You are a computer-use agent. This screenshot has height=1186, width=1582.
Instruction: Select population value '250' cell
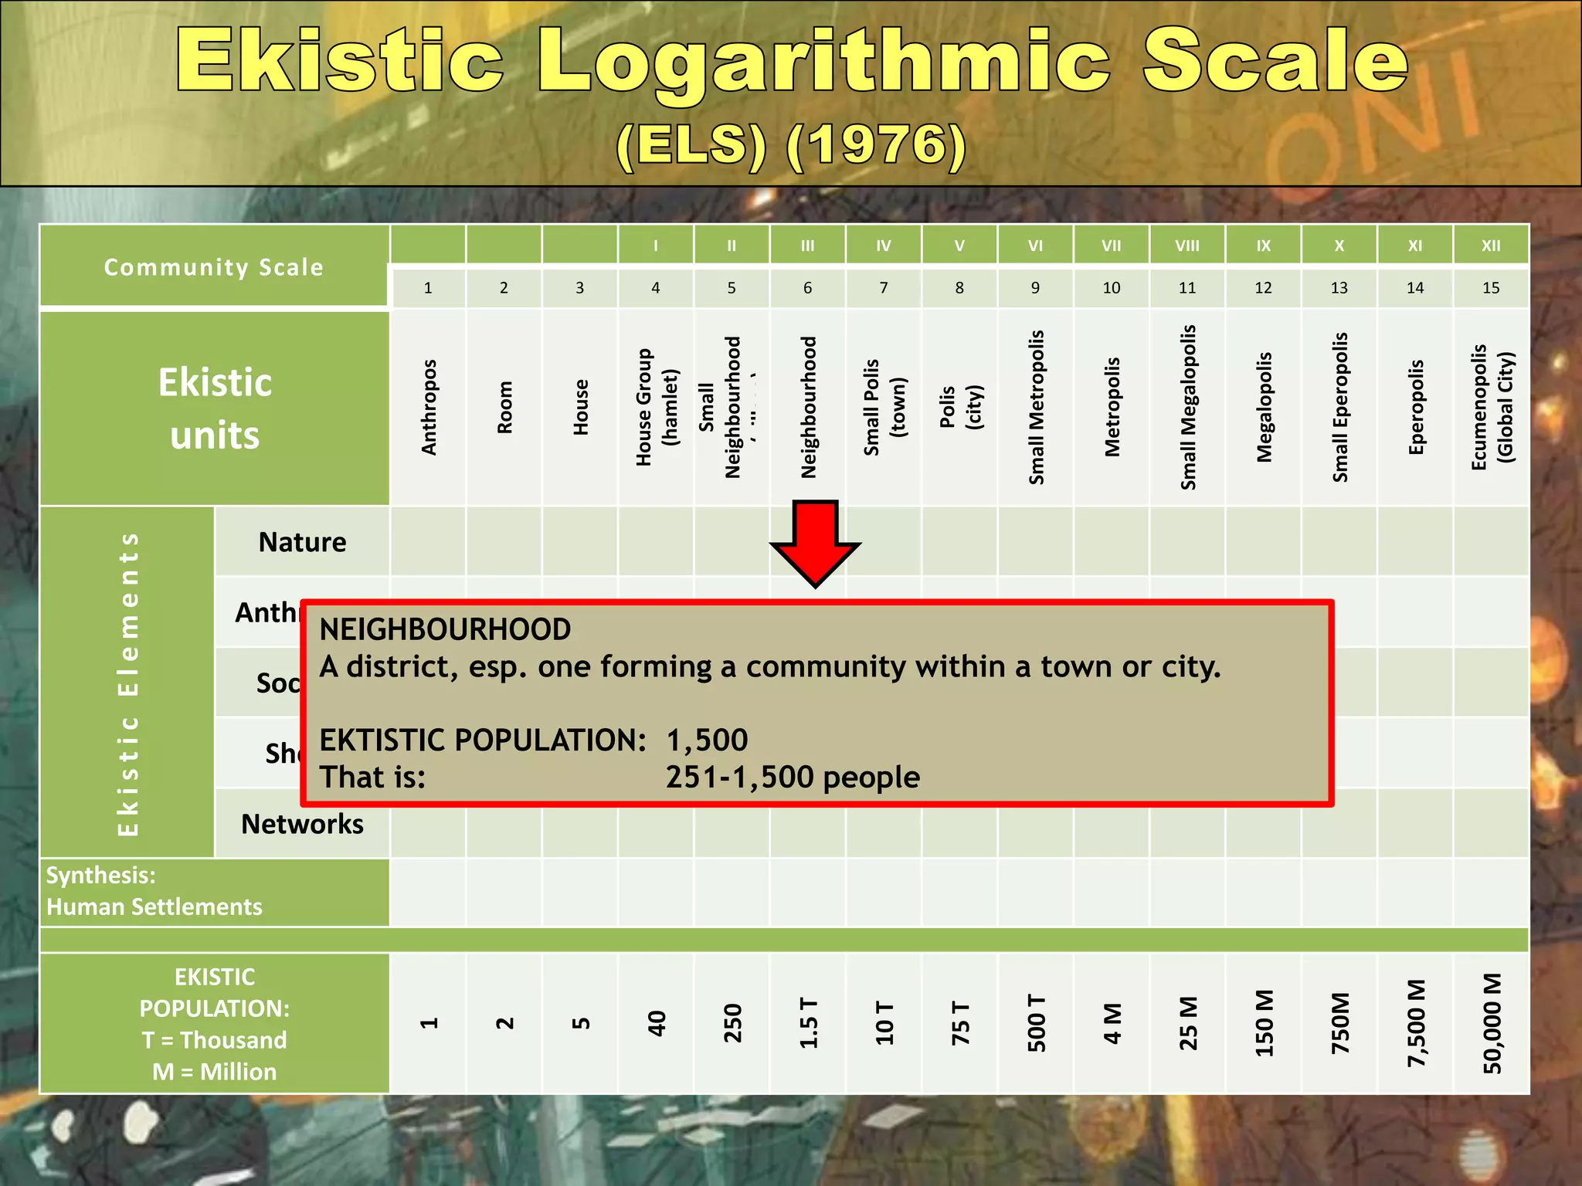tap(732, 1024)
